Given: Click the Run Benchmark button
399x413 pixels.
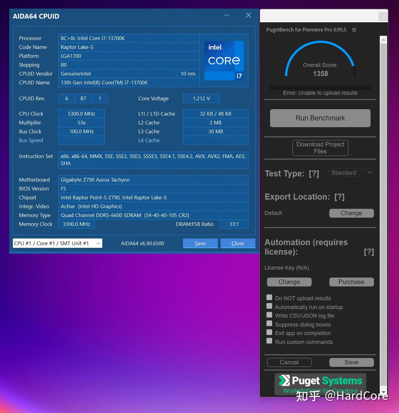Looking at the screenshot, I should (320, 118).
